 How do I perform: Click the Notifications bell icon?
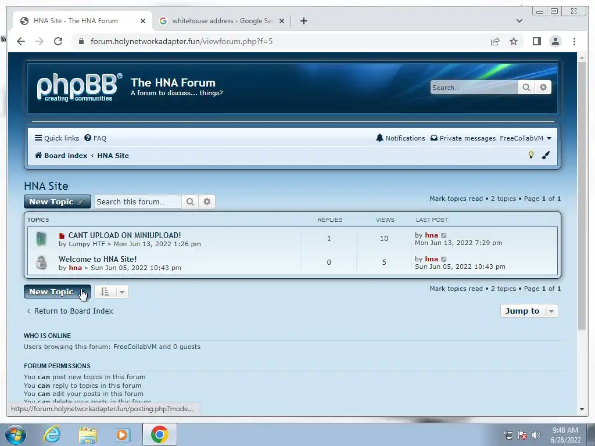click(379, 138)
